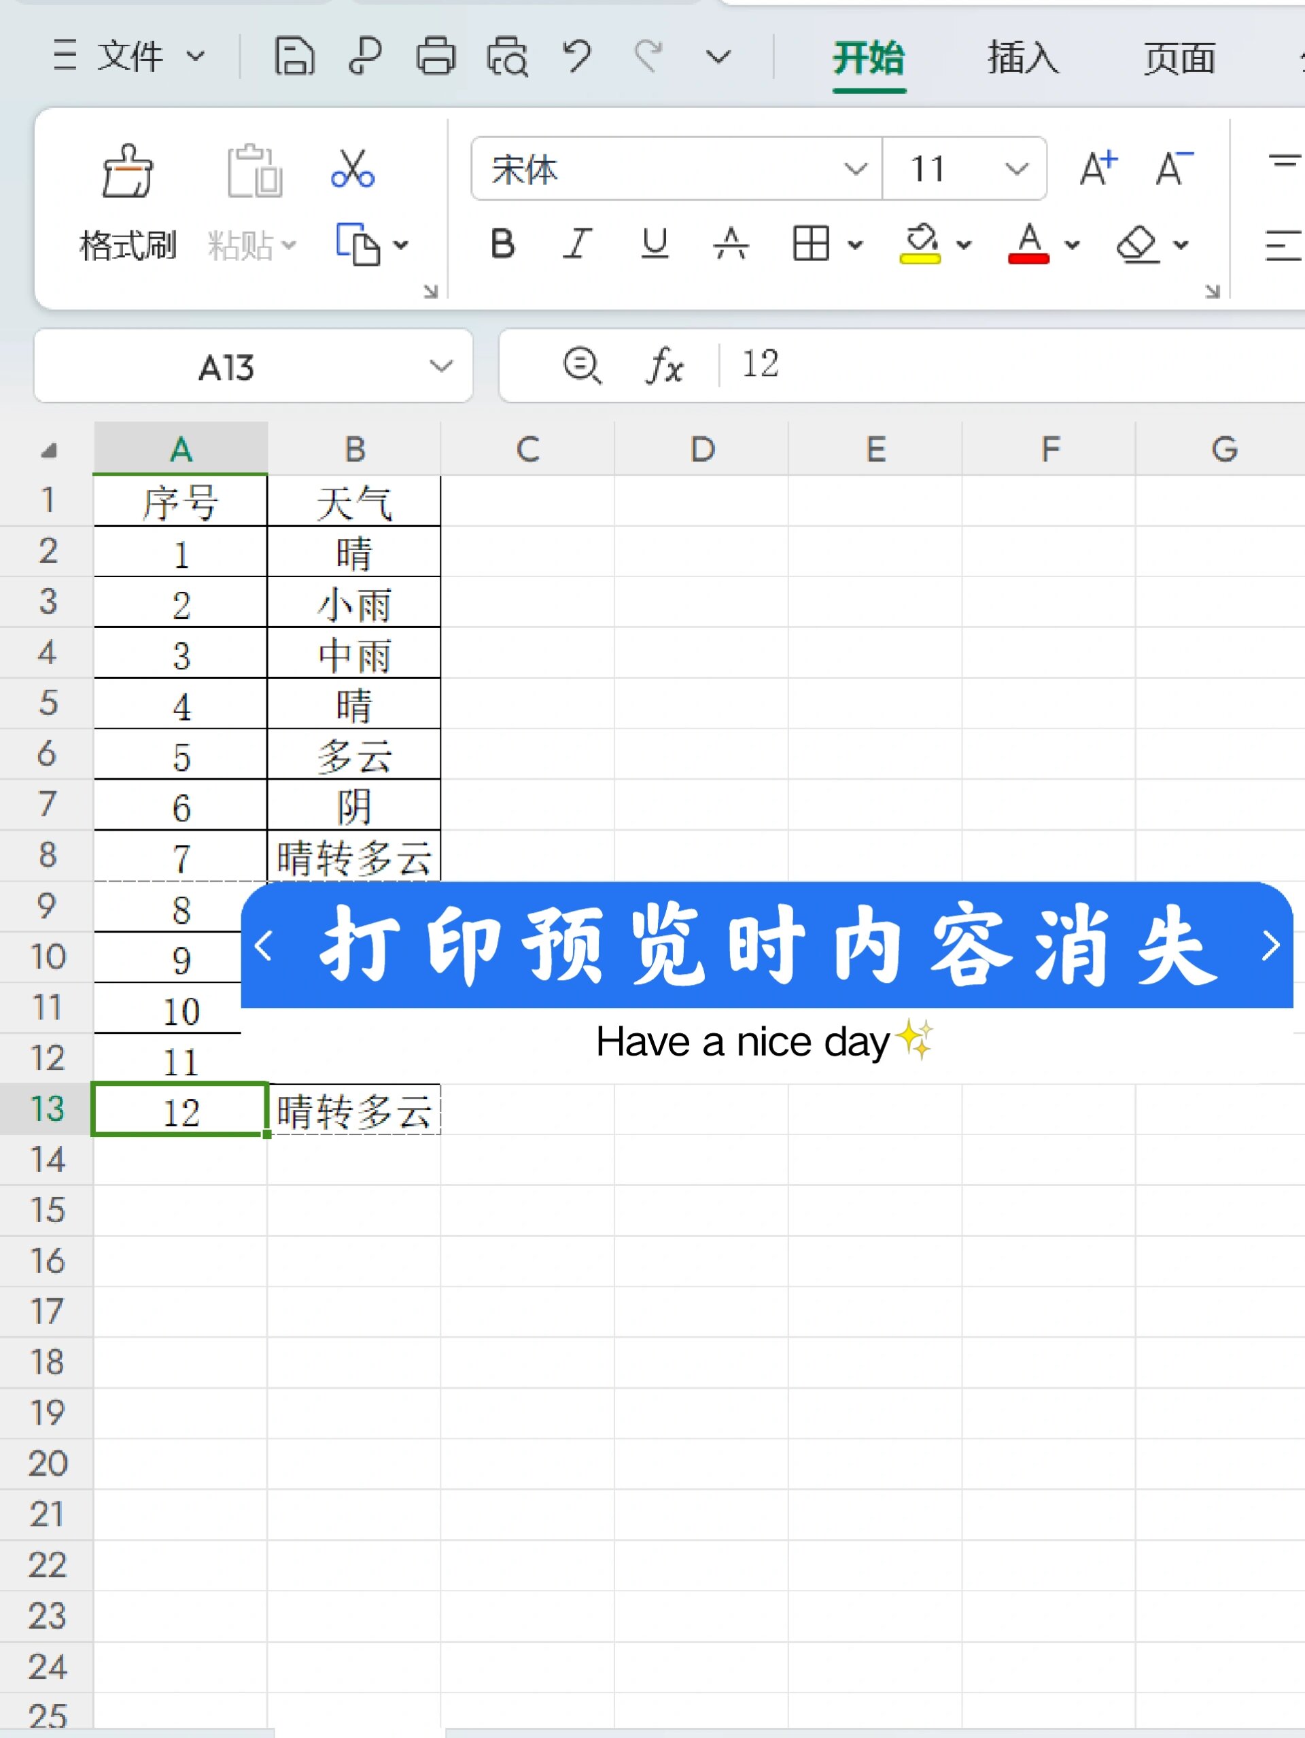The image size is (1305, 1738).
Task: Select the 多云 cell in row 6
Action: [354, 754]
